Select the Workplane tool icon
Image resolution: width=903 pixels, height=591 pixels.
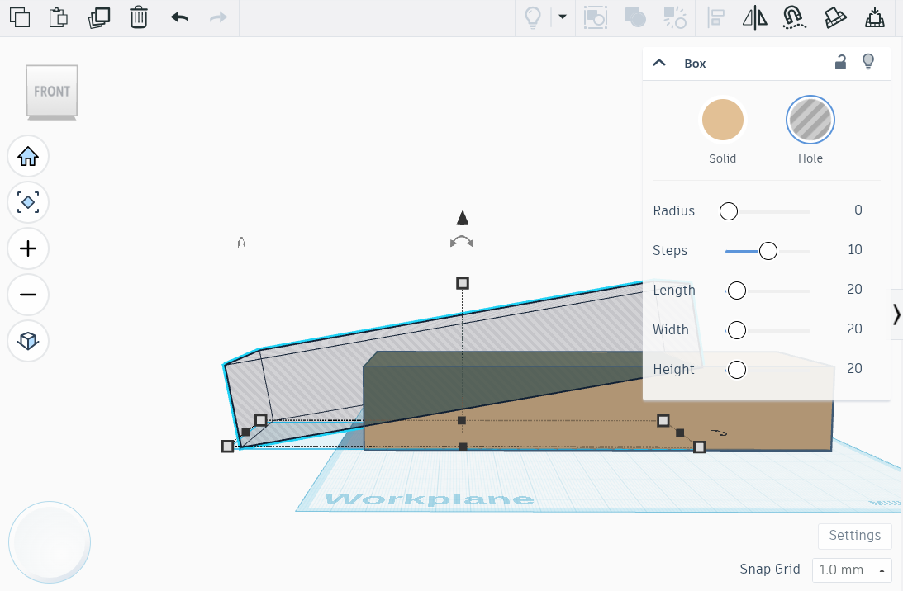(835, 17)
